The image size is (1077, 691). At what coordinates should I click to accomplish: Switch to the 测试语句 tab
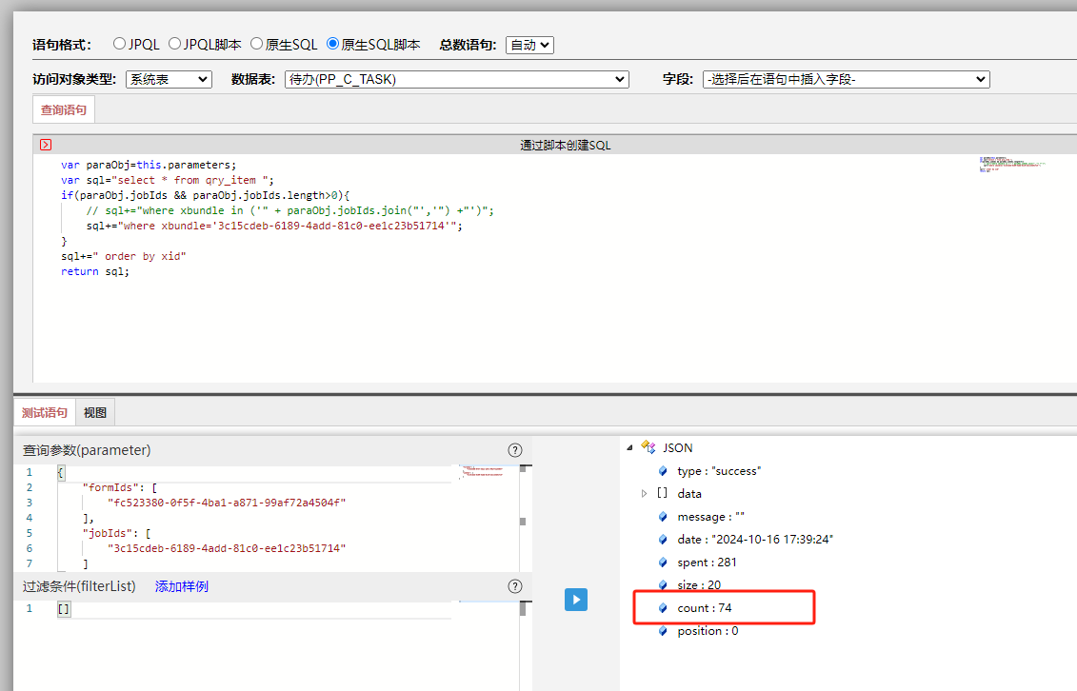click(45, 412)
